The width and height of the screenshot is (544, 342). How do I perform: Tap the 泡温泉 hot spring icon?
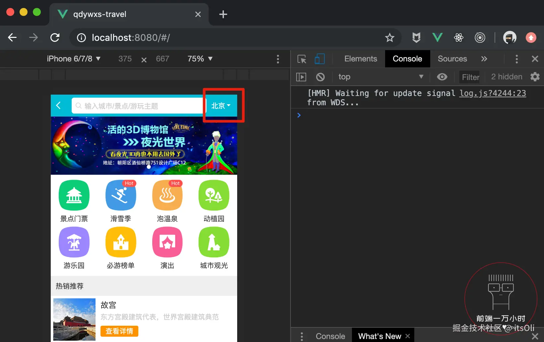[x=167, y=195]
